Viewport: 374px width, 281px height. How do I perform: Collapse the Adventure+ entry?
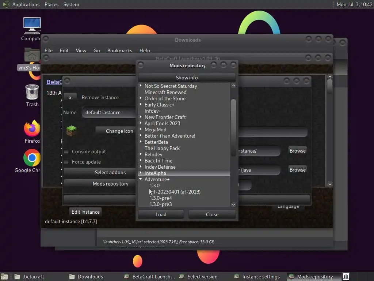(141, 179)
